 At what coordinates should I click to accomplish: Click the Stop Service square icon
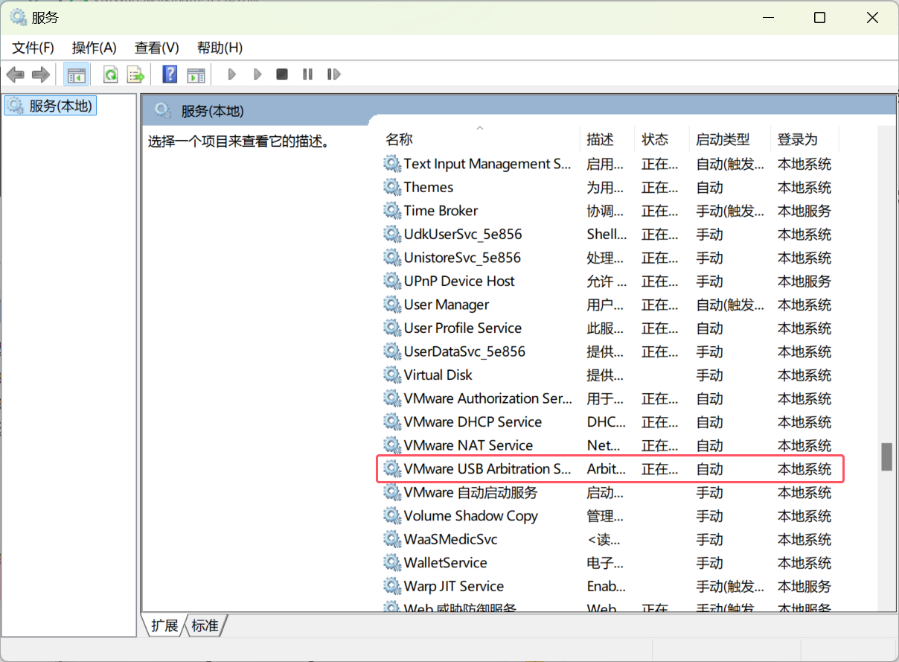pos(282,74)
